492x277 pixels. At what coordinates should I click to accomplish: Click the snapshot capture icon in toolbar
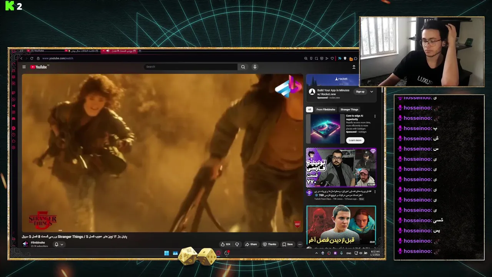coord(316,58)
